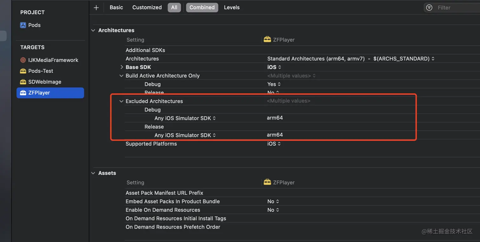Open the Architectures value dropdown
Image resolution: width=480 pixels, height=242 pixels.
tap(351, 59)
